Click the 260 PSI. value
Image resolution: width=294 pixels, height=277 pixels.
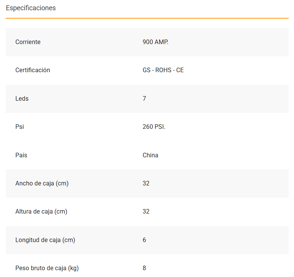tap(154, 127)
